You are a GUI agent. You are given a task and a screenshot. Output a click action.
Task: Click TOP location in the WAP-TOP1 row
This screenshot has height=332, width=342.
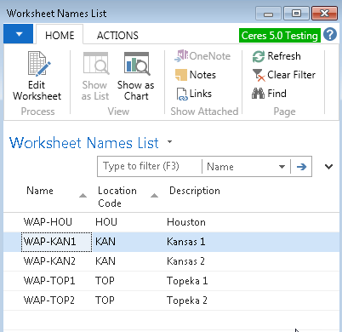pyautogui.click(x=105, y=281)
